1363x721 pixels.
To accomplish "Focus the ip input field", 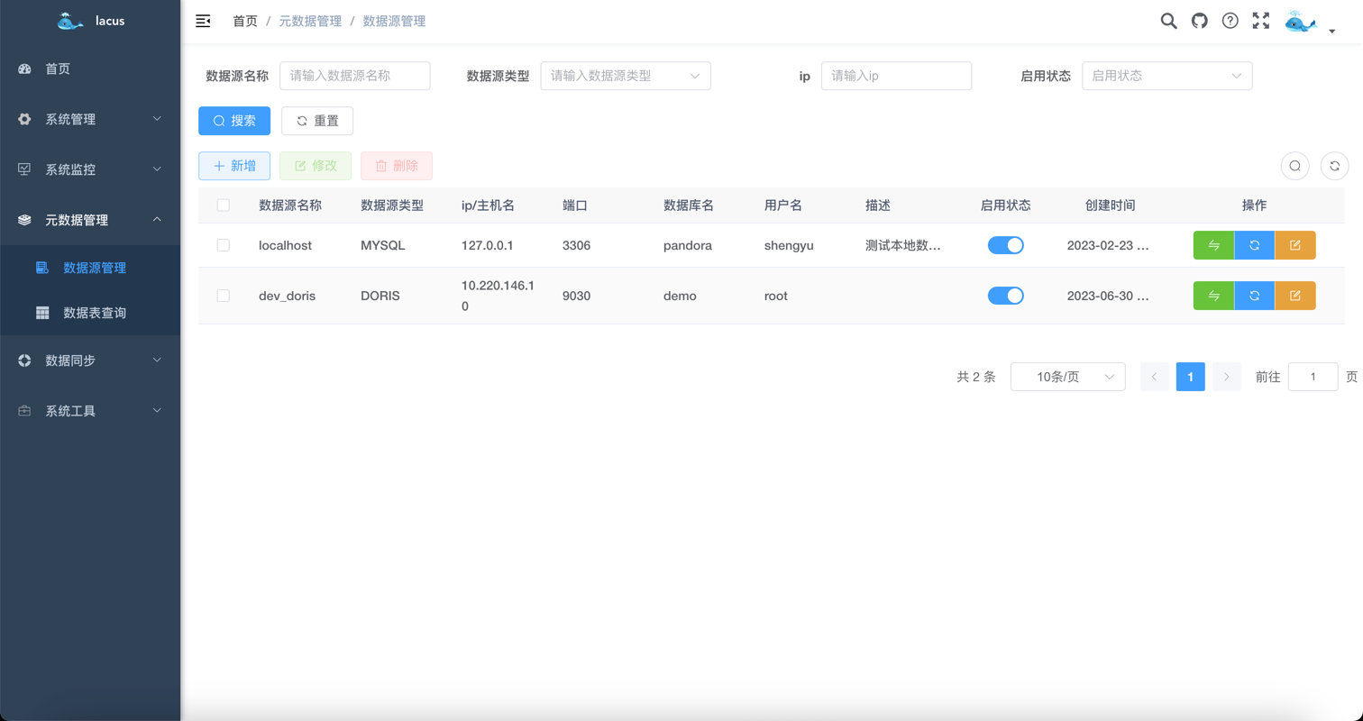I will [897, 76].
